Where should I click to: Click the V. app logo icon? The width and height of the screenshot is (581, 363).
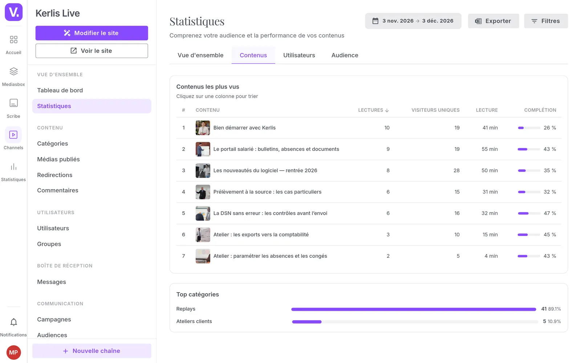pos(13,12)
